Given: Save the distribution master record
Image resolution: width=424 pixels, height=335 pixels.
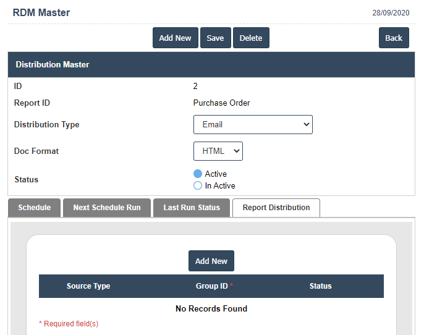Looking at the screenshot, I should [x=215, y=38].
